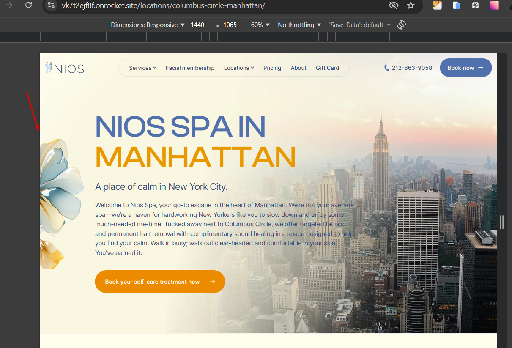Click 'A place of calm in New York City.'

click(x=162, y=187)
